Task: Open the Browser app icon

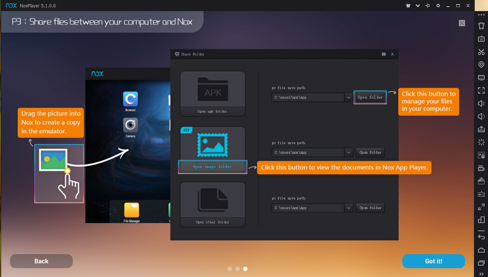Action: pyautogui.click(x=130, y=99)
